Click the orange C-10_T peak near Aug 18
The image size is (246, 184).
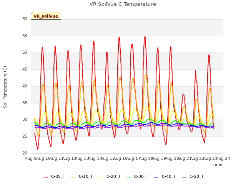(x=146, y=75)
